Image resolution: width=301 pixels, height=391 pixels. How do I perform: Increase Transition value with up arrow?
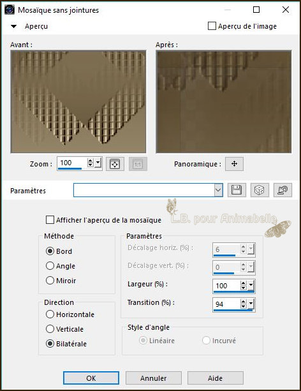point(244,302)
